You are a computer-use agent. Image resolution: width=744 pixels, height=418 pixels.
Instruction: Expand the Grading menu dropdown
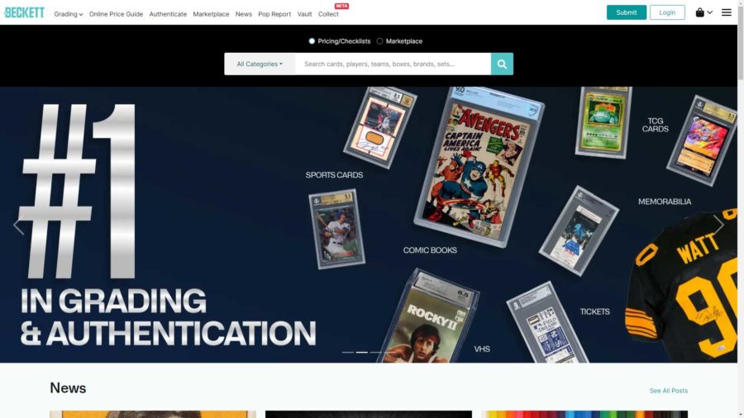click(x=69, y=14)
